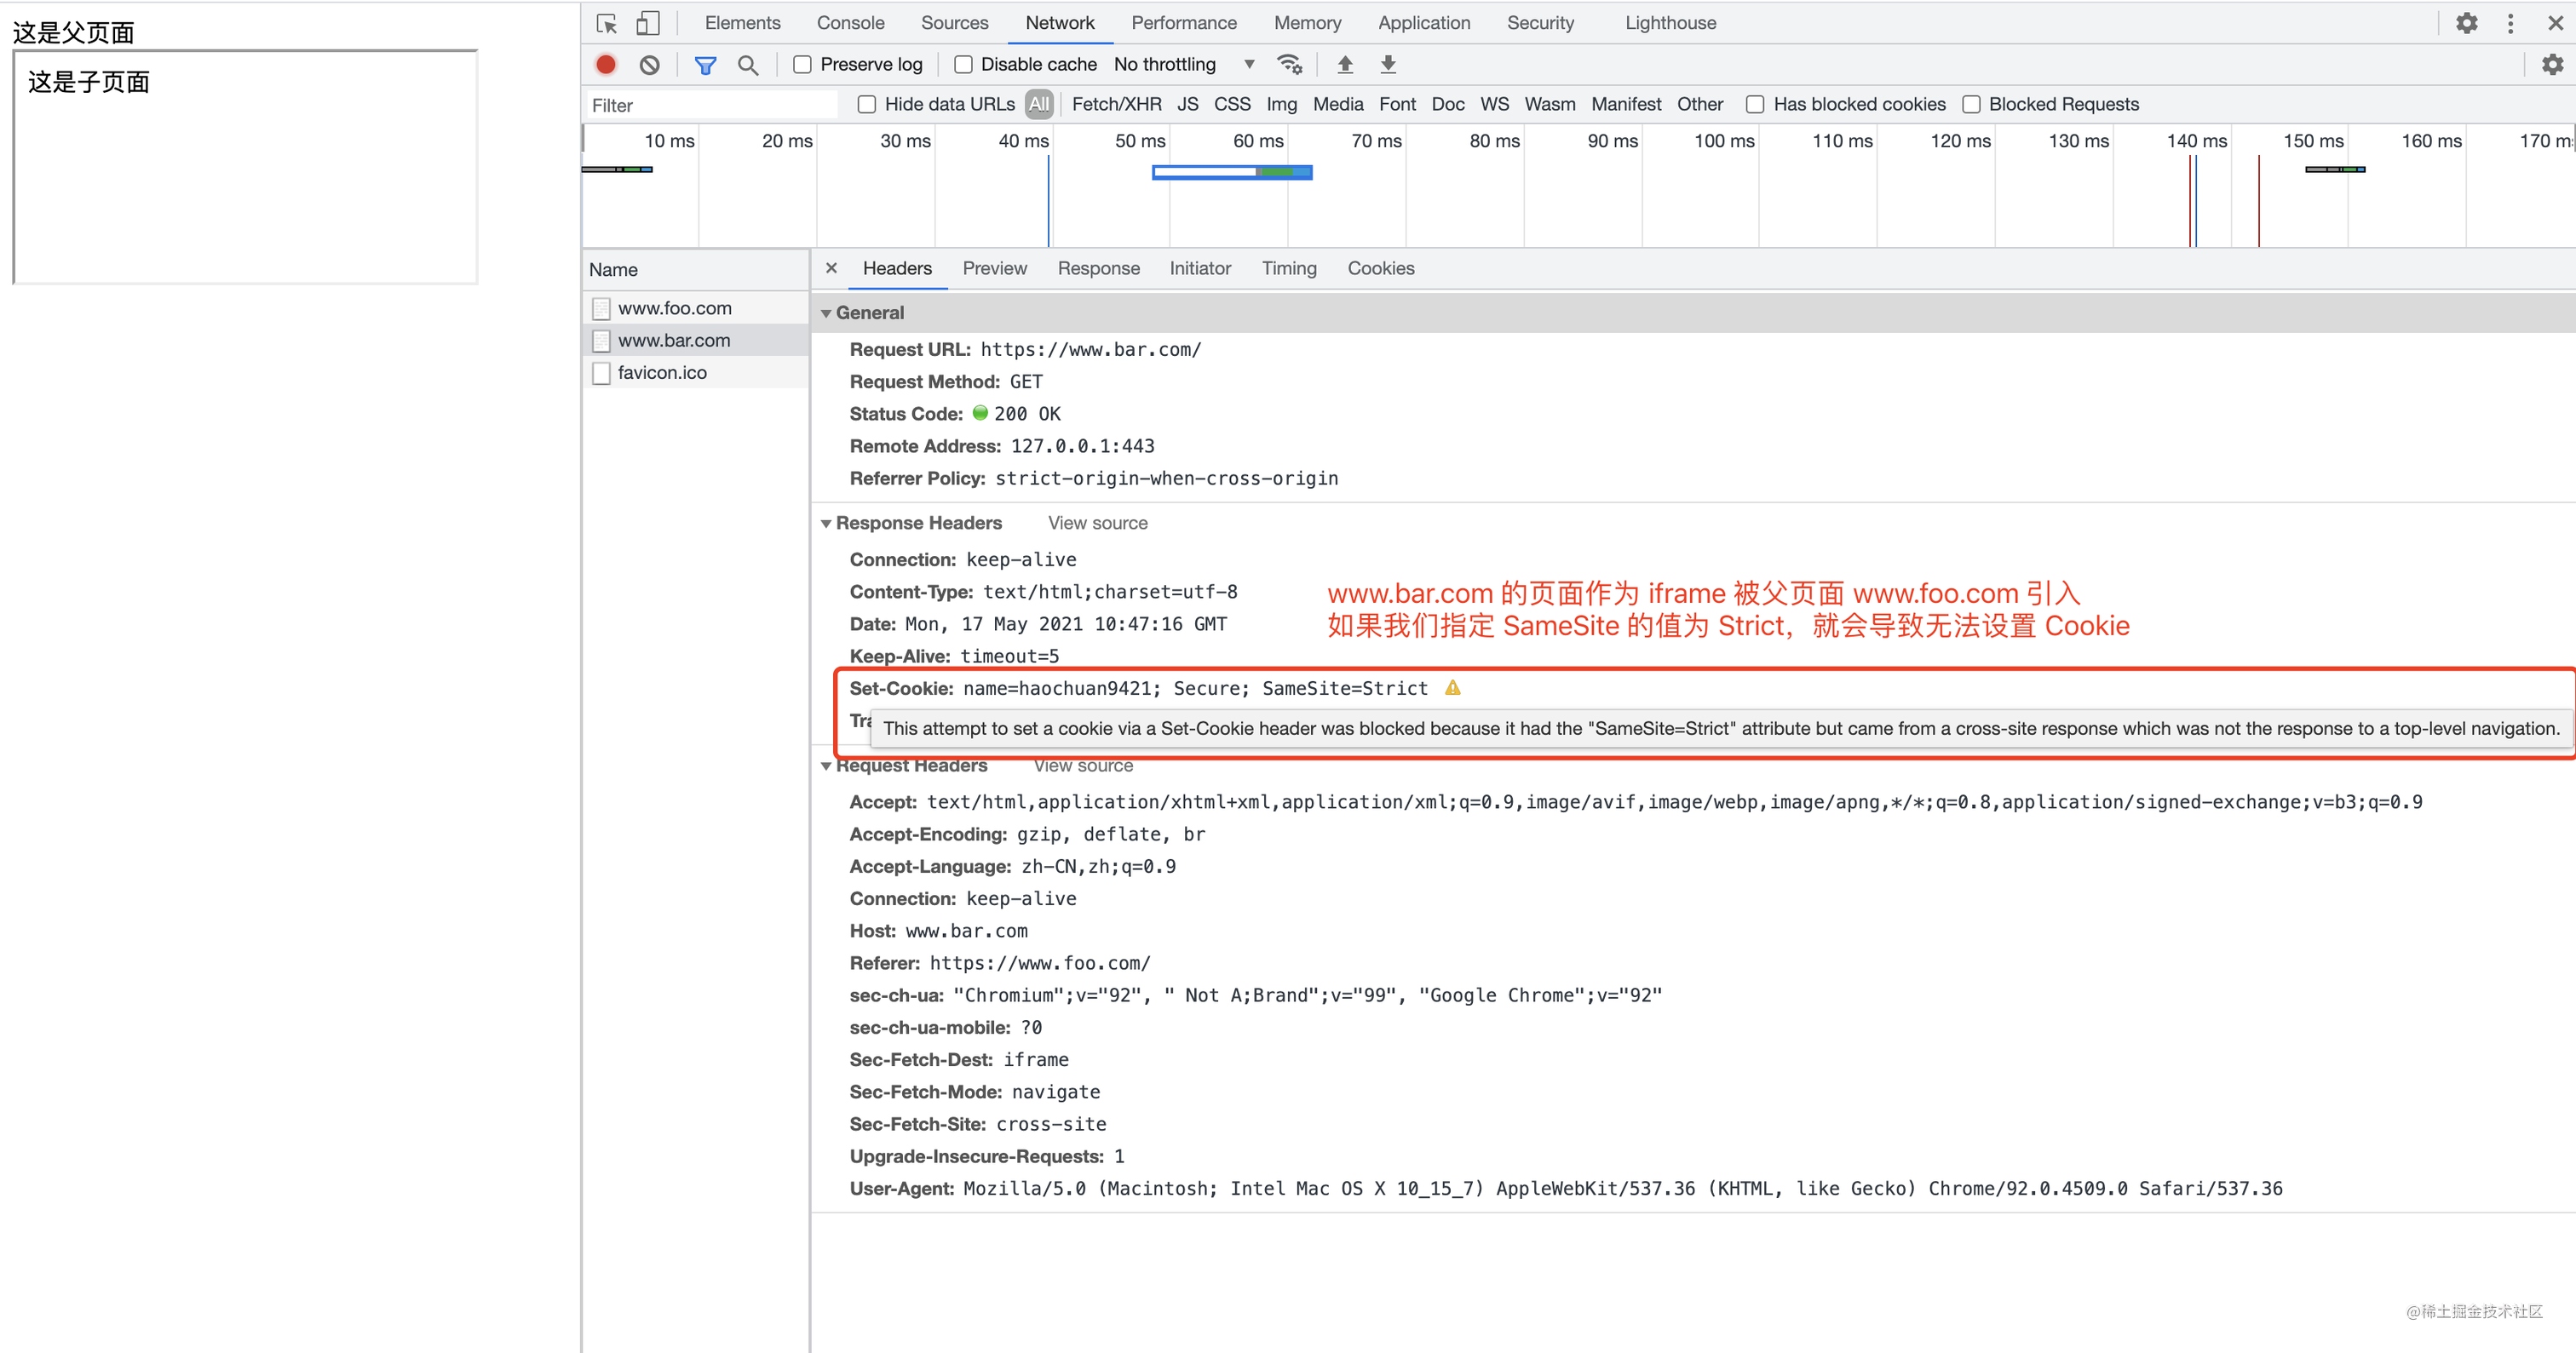Enable the Preserve log checkbox
Image resolution: width=2576 pixels, height=1353 pixels.
[802, 65]
